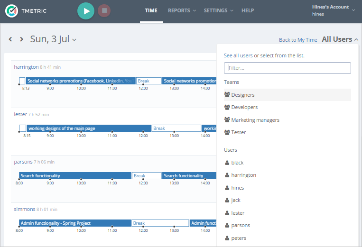Open lester's timeline heading link

point(20,114)
